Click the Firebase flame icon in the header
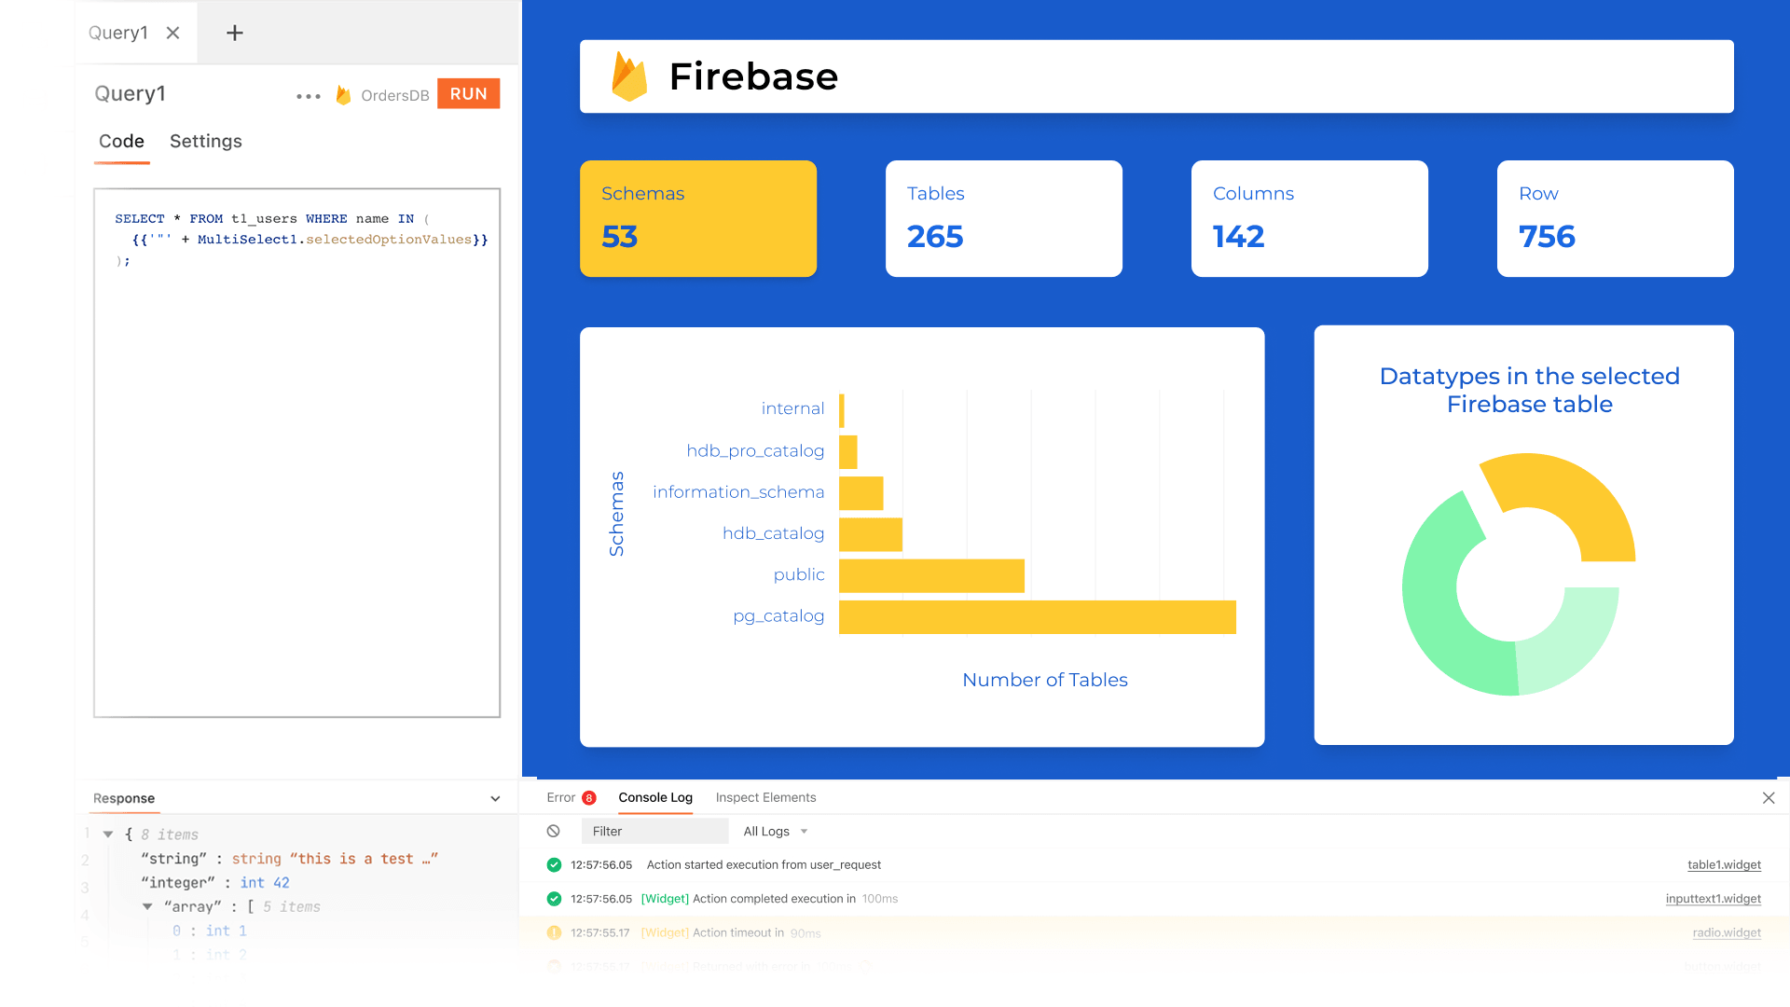This screenshot has width=1790, height=1007. click(629, 76)
